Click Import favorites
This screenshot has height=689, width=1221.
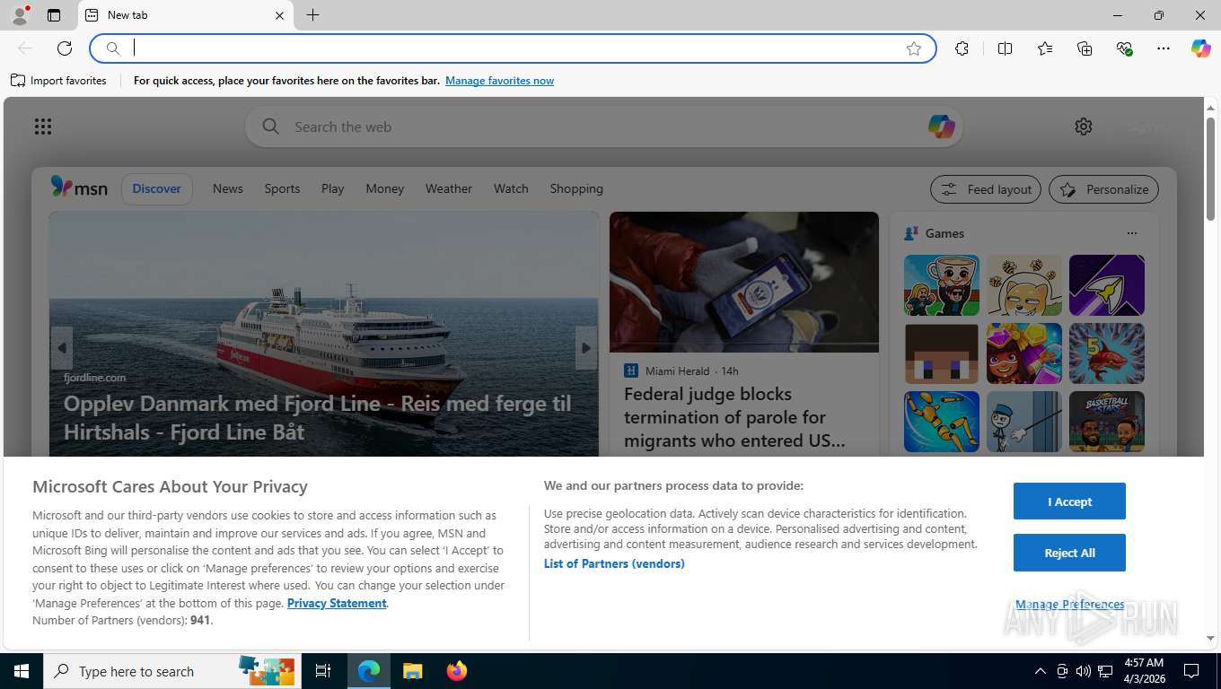coord(59,81)
